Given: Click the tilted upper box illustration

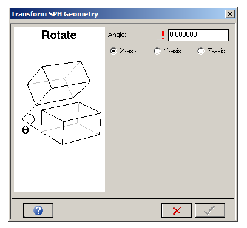Looking at the screenshot, I should click(x=59, y=83).
